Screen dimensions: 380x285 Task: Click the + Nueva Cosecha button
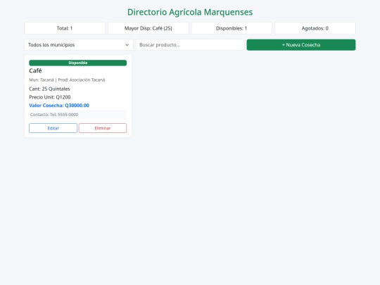[301, 45]
